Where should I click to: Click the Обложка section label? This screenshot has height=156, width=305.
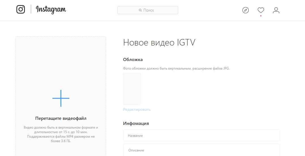(133, 60)
